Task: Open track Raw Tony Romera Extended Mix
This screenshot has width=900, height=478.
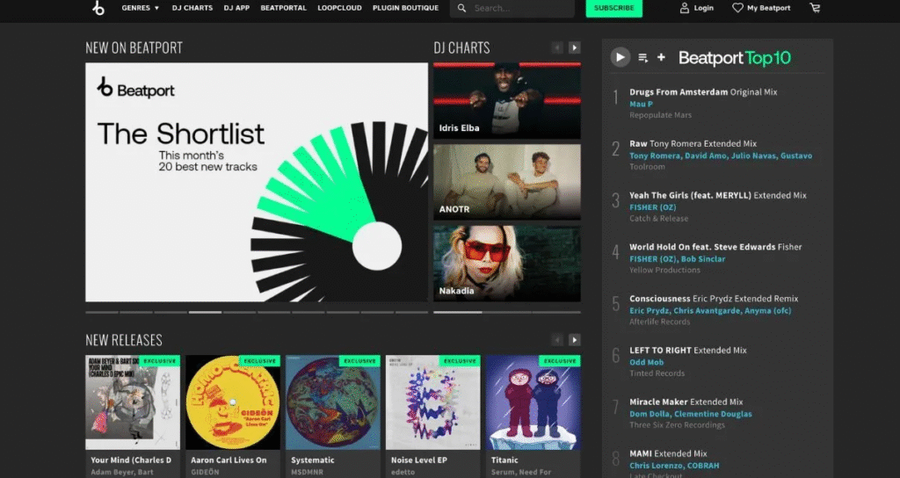Action: point(693,143)
